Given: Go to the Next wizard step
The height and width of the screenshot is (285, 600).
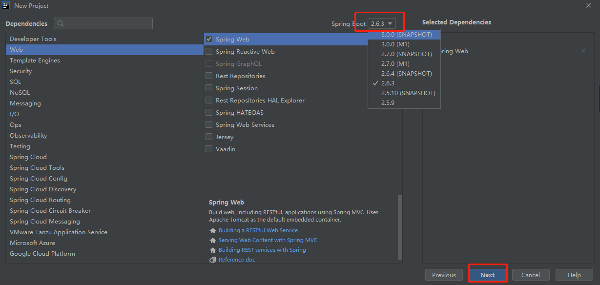Looking at the screenshot, I should pos(487,275).
